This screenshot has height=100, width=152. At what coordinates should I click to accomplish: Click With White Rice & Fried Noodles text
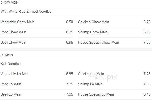[x=26, y=12]
